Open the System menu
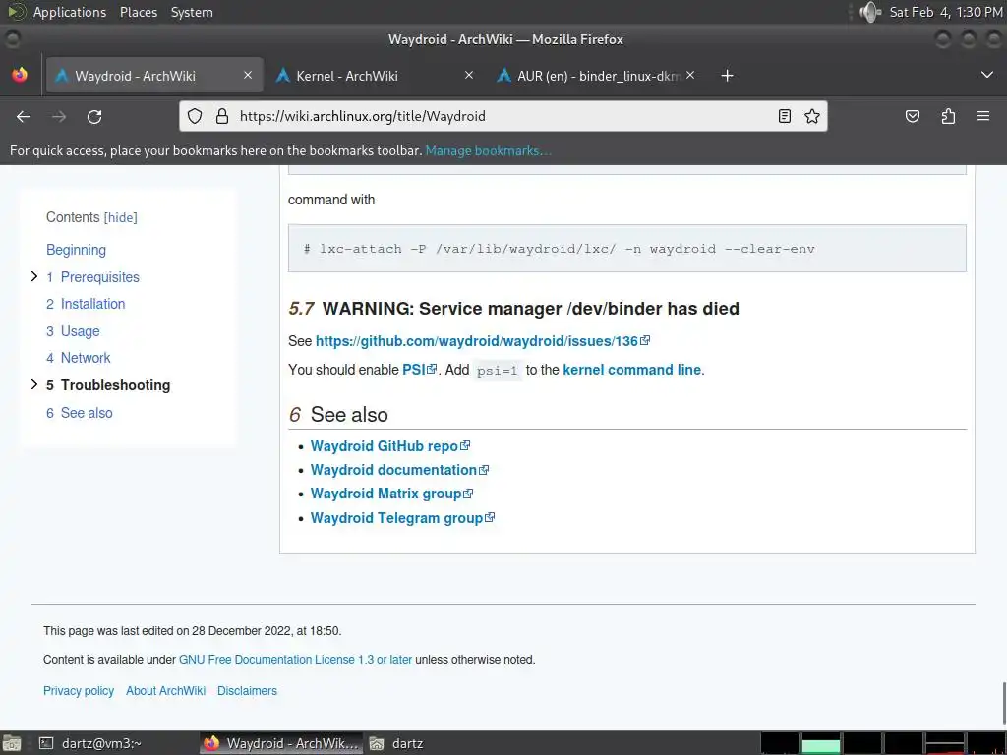This screenshot has height=755, width=1007. click(x=192, y=12)
